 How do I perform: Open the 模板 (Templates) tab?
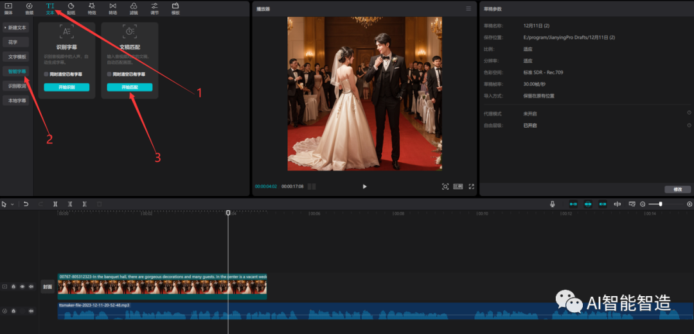point(175,8)
